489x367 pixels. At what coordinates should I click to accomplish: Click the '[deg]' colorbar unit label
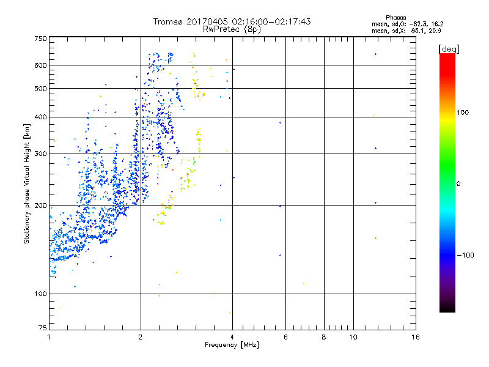click(x=449, y=49)
